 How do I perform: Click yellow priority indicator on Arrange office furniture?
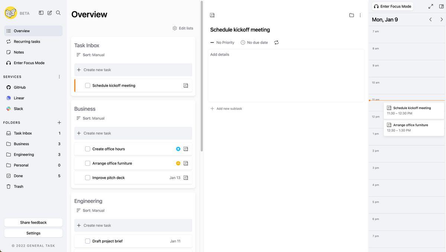[178, 163]
